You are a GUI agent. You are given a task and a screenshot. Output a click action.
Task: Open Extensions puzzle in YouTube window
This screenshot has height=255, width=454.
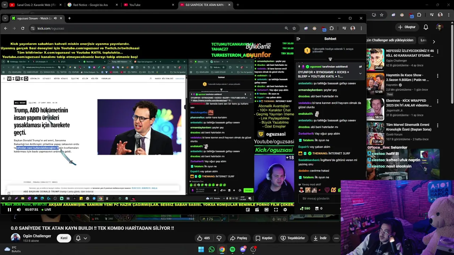[419, 15]
